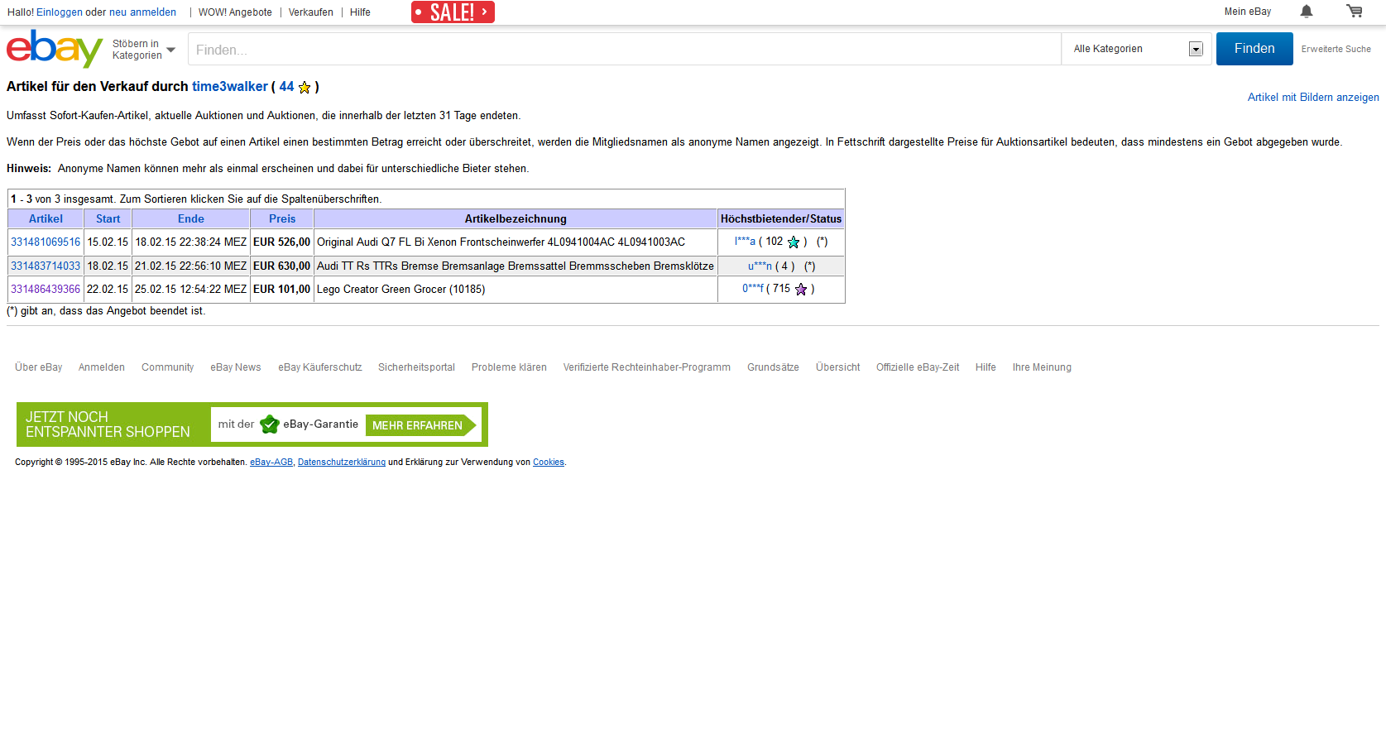Open the shopping cart icon
Screen dimensions: 1386x748
(1354, 12)
